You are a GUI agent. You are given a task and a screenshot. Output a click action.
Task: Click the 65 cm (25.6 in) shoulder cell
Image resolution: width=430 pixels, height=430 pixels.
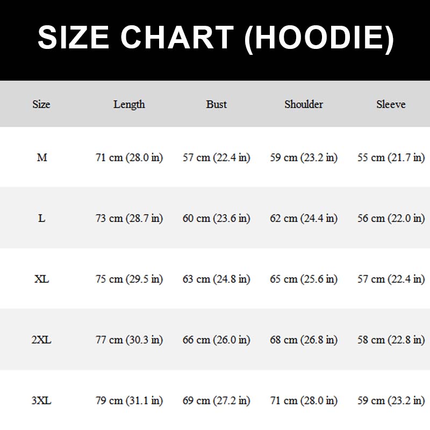tap(304, 279)
